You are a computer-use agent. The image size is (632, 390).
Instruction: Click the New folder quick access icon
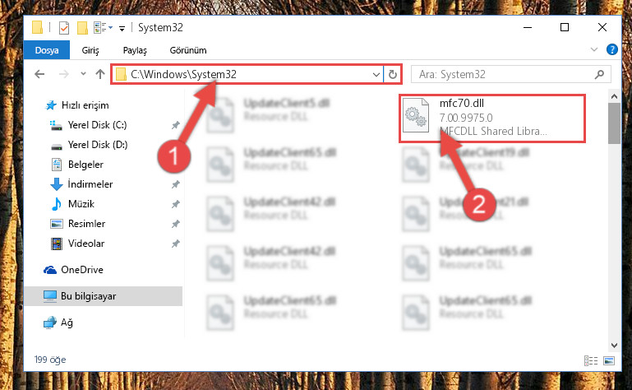(x=82, y=27)
